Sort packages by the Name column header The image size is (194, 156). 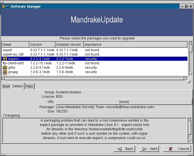pyautogui.click(x=15, y=45)
